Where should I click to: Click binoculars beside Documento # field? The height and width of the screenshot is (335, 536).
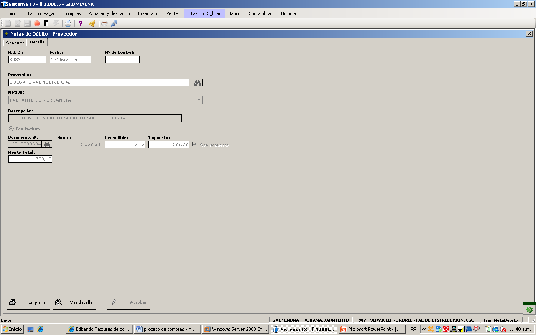(47, 145)
